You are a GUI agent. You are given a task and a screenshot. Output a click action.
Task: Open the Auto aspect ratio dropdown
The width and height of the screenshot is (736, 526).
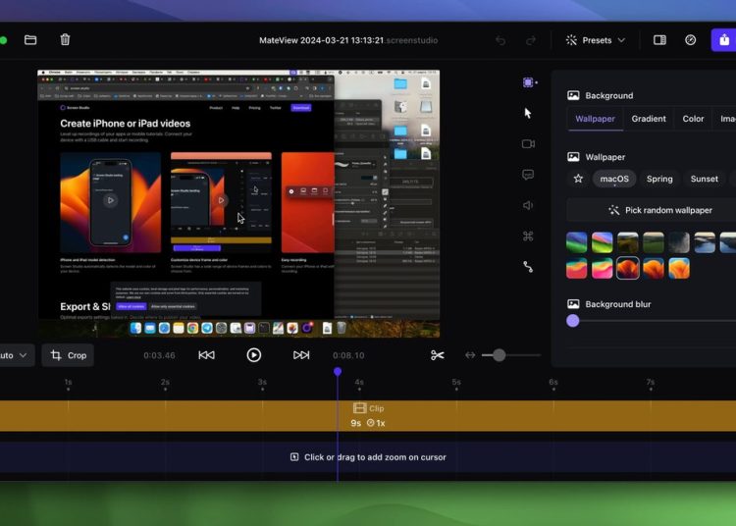pos(14,355)
